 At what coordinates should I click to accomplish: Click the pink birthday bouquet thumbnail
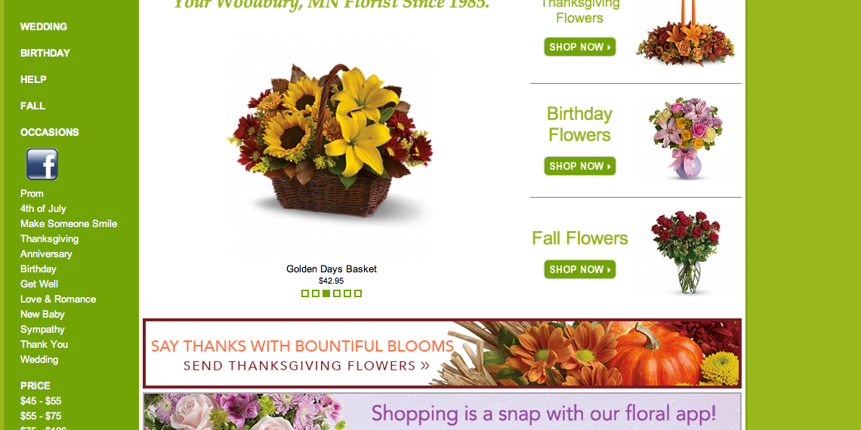pos(685,138)
